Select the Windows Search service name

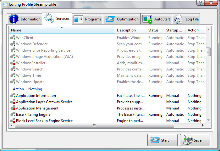coord(30,69)
